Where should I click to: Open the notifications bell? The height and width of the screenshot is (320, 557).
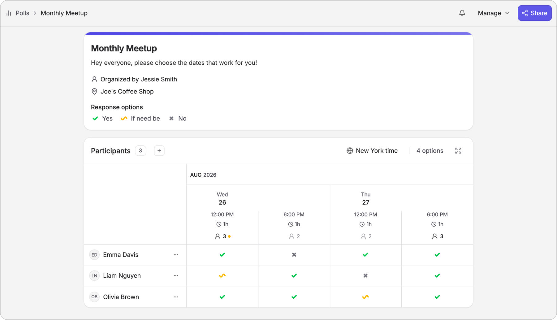(462, 13)
